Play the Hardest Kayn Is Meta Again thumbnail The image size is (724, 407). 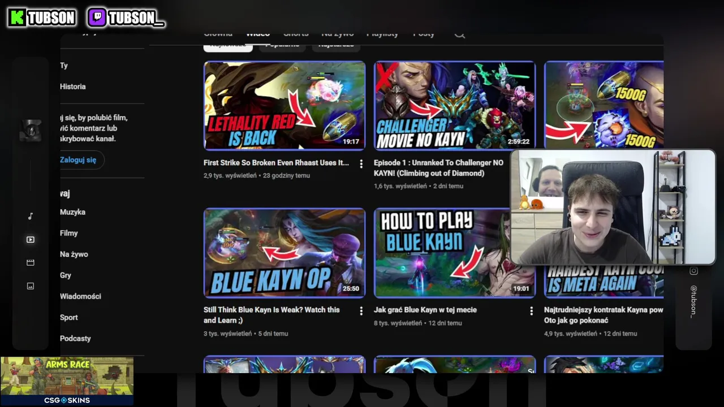604,281
